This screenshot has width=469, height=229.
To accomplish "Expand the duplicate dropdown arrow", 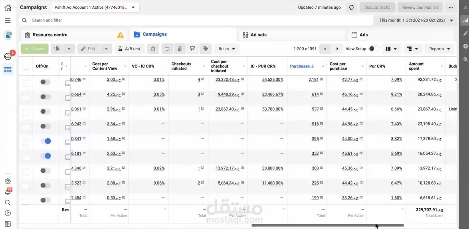I will pyautogui.click(x=69, y=49).
